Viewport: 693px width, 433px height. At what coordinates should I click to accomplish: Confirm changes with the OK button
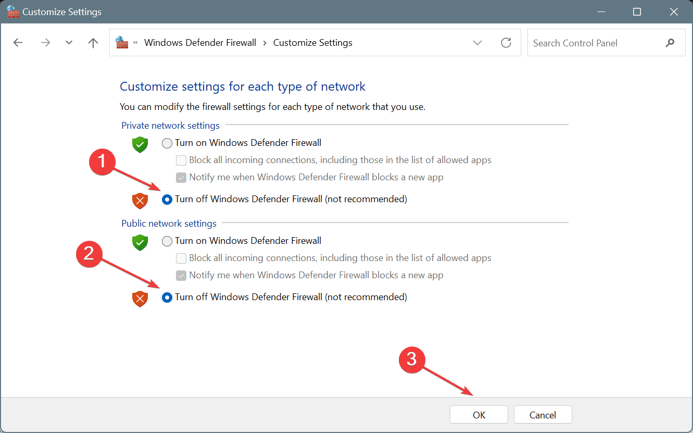coord(479,415)
